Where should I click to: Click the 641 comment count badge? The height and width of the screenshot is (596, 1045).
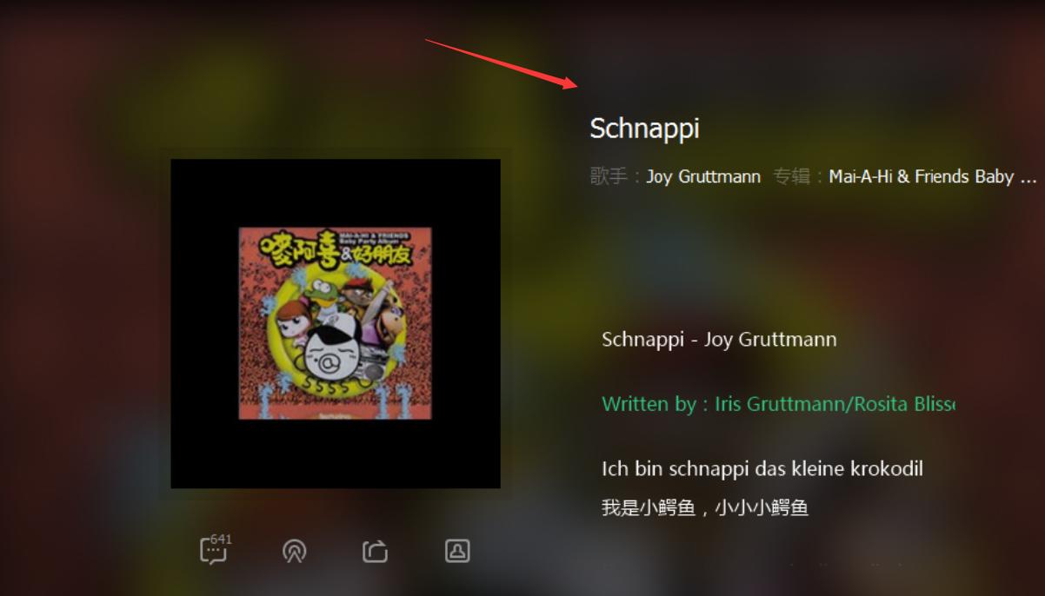[222, 540]
